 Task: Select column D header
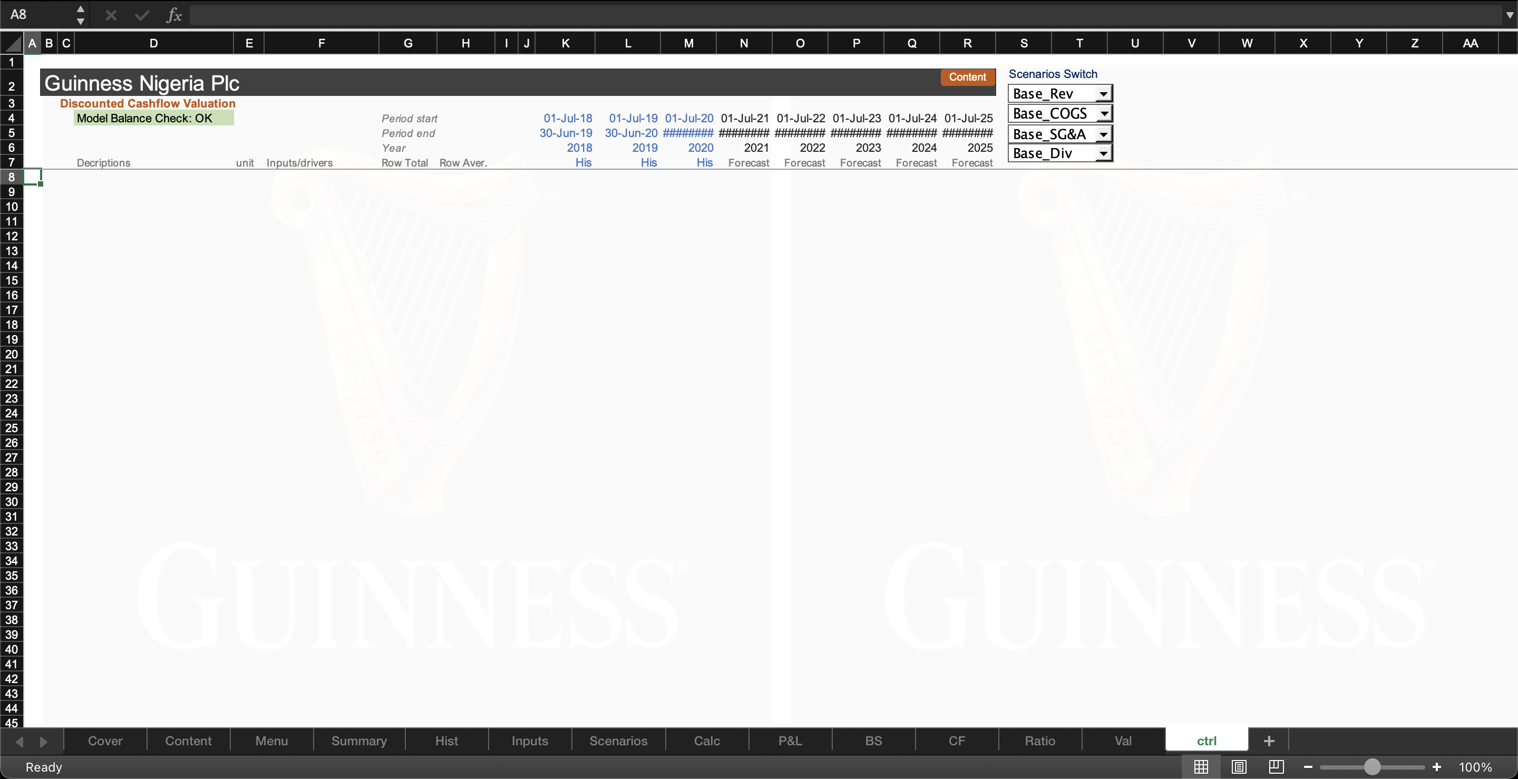(x=154, y=43)
